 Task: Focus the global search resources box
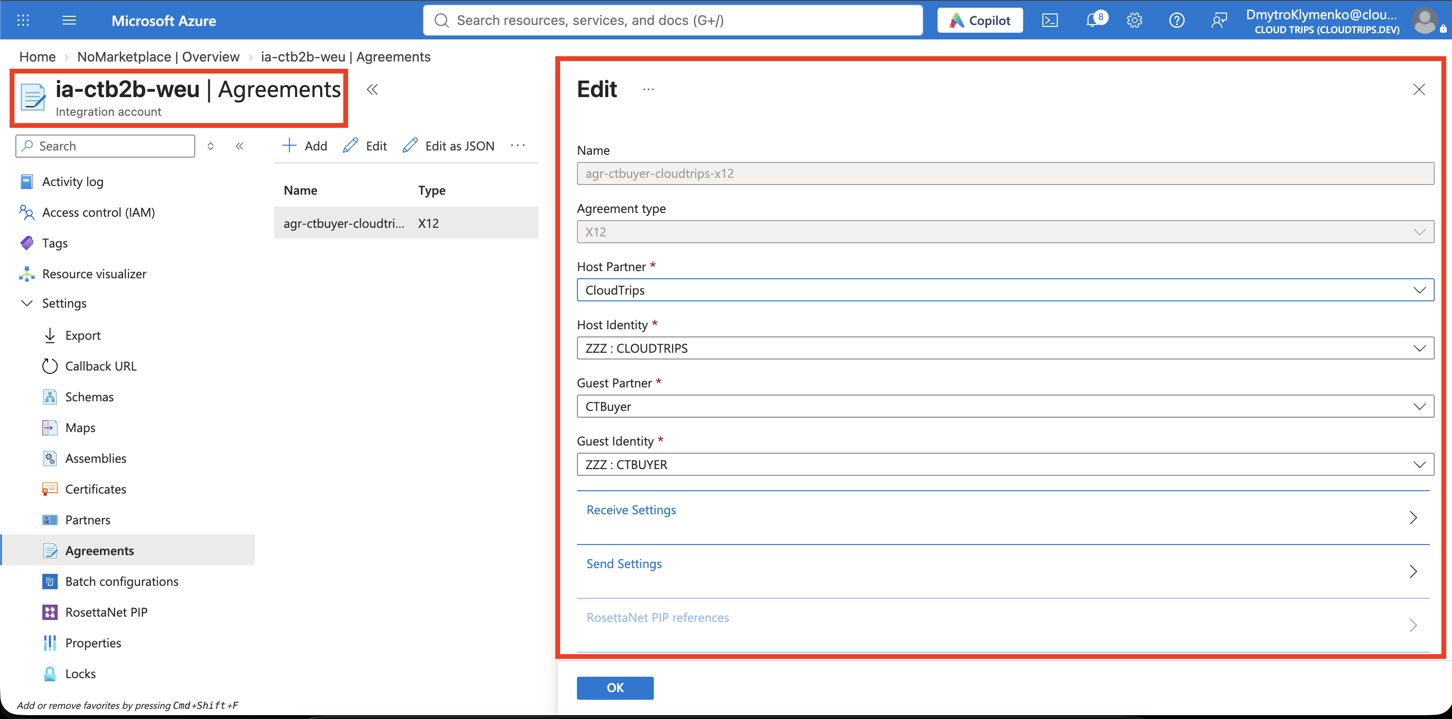[673, 21]
